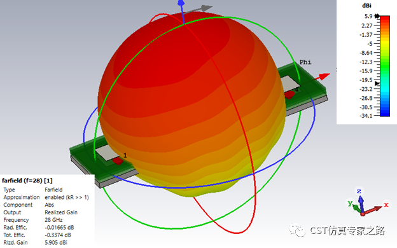Click the red port 1 marker

[118, 161]
